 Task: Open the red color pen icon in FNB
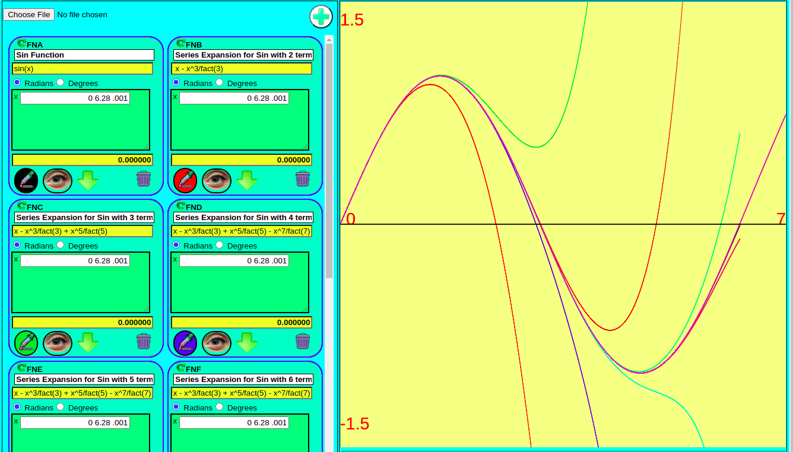(185, 180)
